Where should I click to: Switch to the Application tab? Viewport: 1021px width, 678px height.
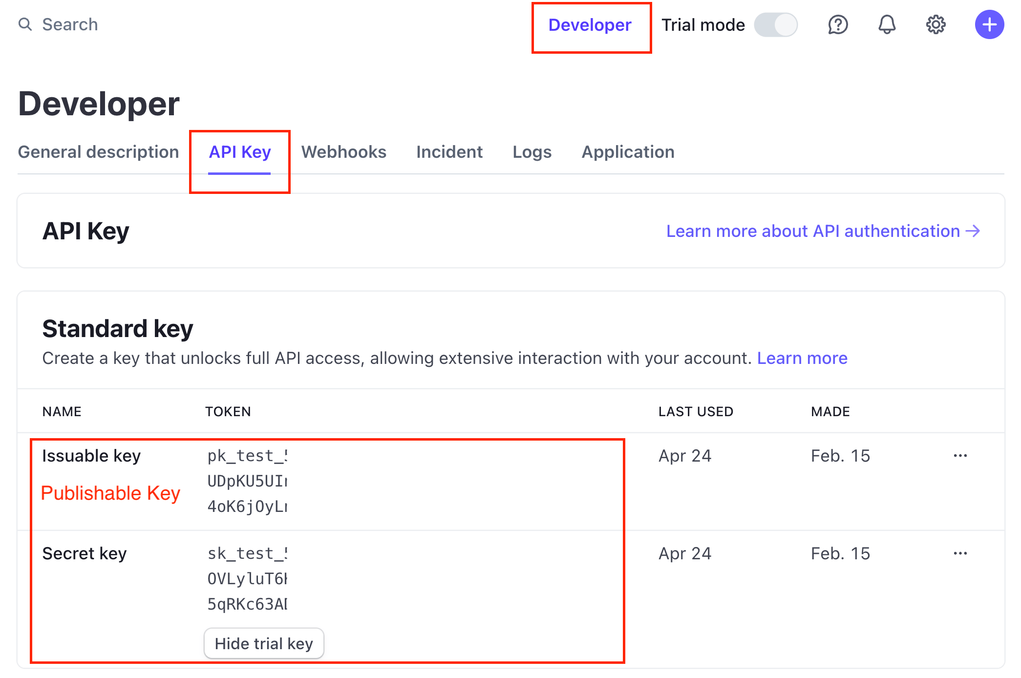[628, 152]
